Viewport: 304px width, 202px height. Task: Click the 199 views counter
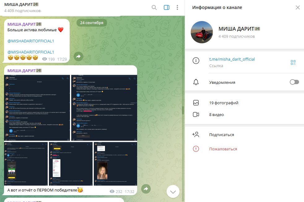49,59
